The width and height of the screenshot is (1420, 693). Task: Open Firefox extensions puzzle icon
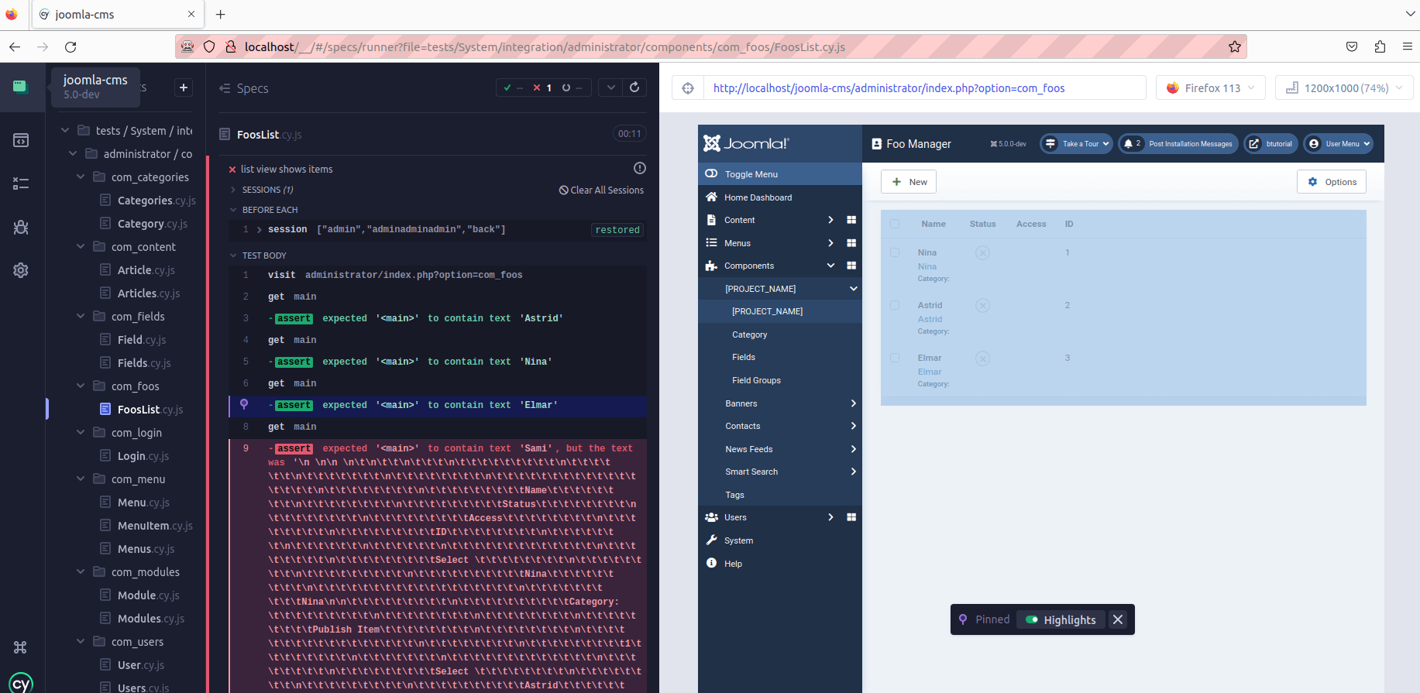(1380, 46)
